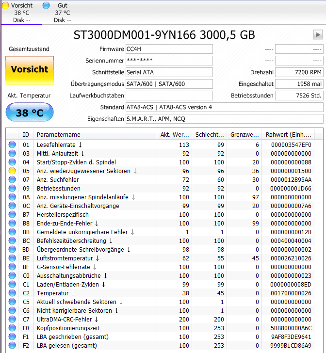Viewport: 326px width, 353px height.
Task: Click status icon of Laden/Entladen-Zyklen row
Action: 12,284
